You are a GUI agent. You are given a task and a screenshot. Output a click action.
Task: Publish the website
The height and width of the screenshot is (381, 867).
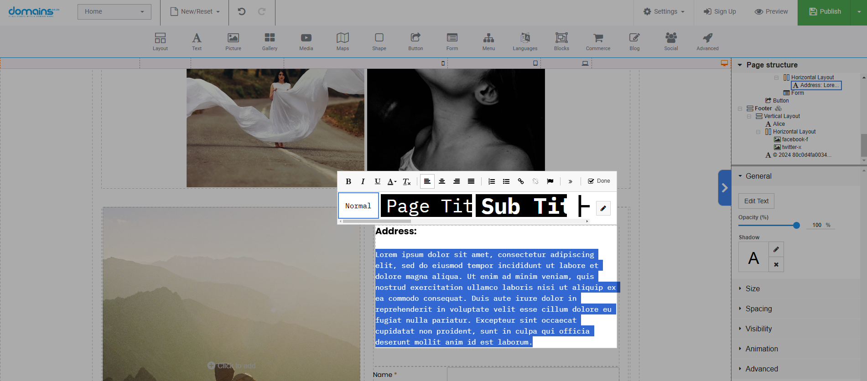click(x=825, y=11)
